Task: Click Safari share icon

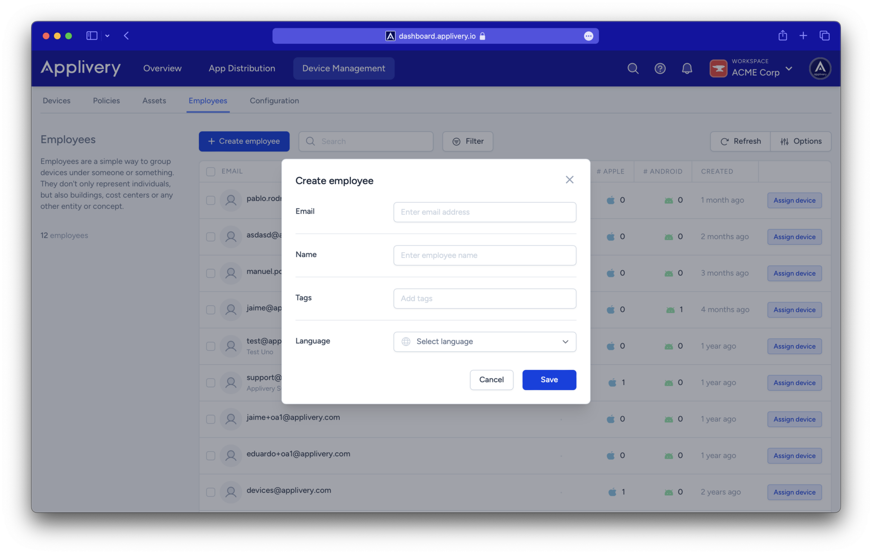Action: (x=783, y=36)
